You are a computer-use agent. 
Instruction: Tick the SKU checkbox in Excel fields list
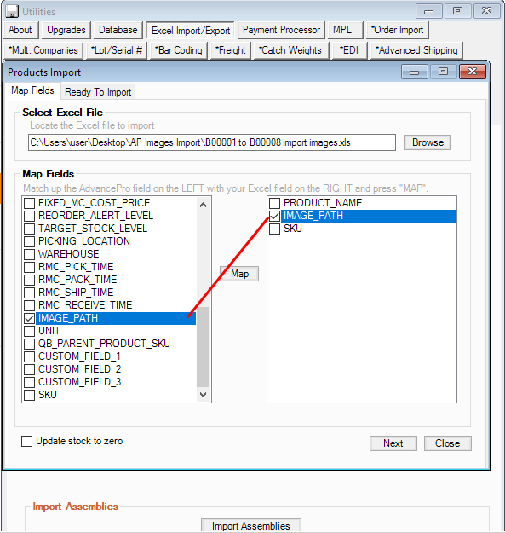coord(274,229)
